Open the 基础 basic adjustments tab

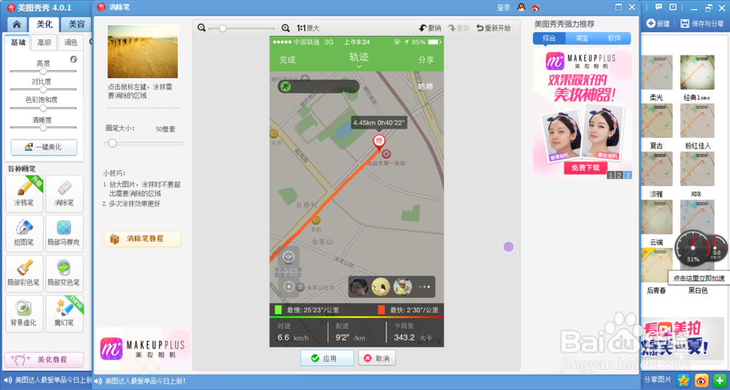pyautogui.click(x=18, y=42)
